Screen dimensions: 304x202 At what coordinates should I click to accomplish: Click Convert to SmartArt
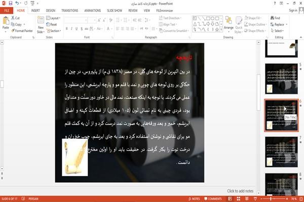point(174,31)
